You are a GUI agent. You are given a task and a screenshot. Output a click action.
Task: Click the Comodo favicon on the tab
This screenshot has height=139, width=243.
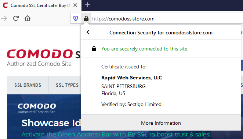(6, 5)
